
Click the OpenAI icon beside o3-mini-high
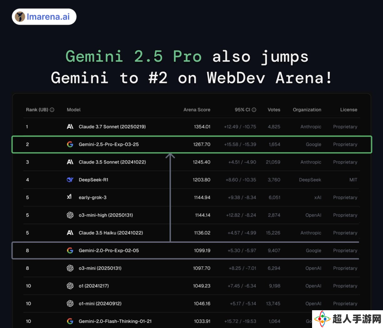[x=70, y=215]
